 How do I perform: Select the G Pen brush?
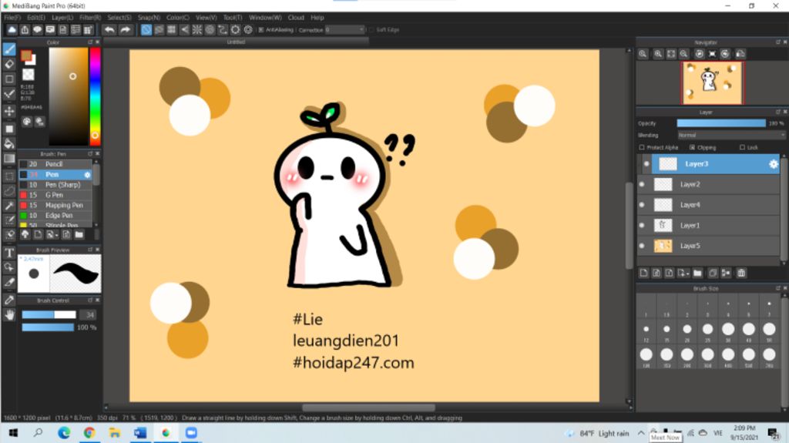pyautogui.click(x=55, y=195)
